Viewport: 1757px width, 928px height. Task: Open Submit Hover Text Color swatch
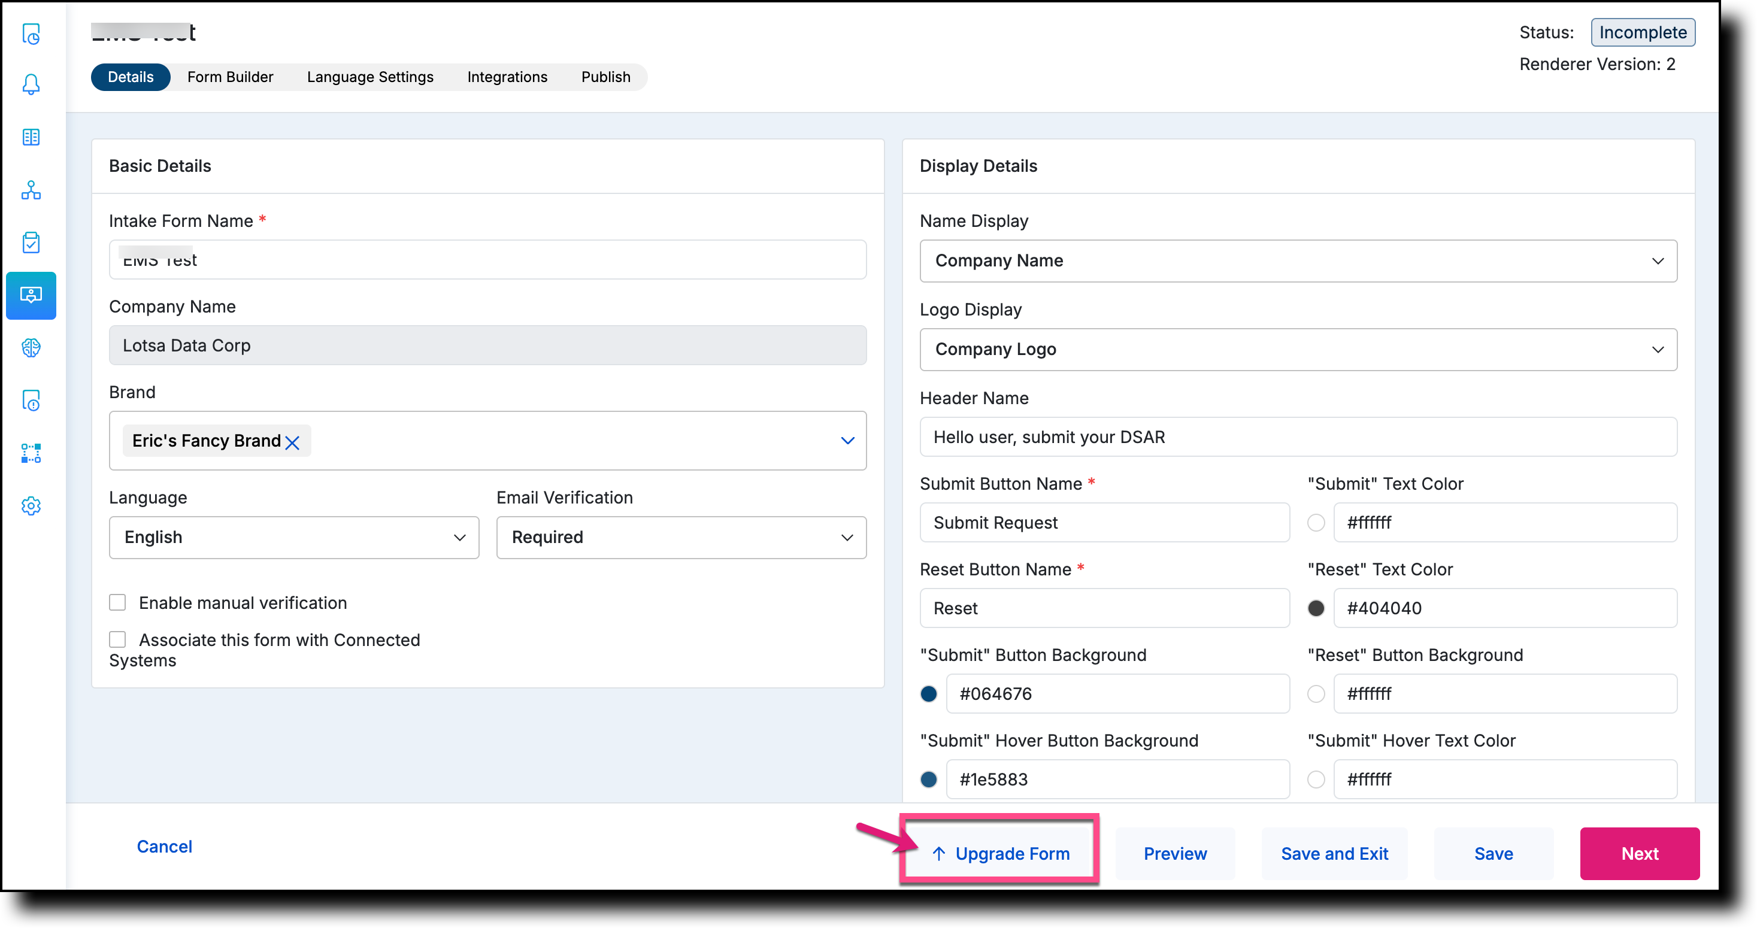click(1316, 780)
